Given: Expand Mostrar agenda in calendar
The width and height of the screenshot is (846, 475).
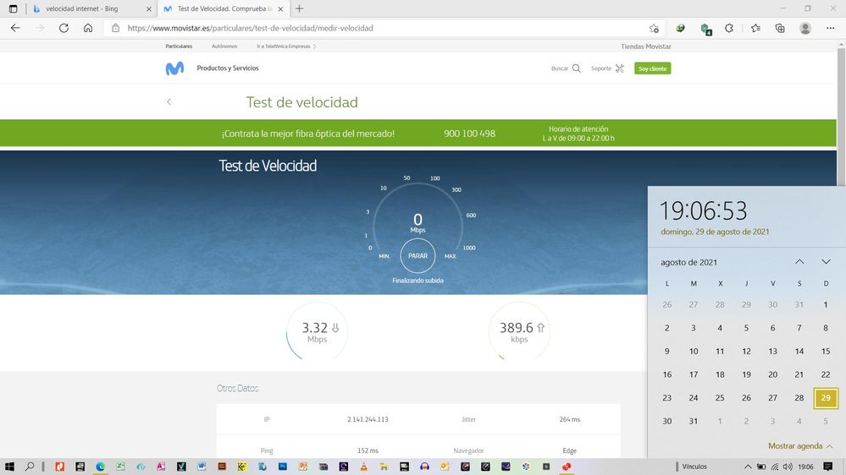Looking at the screenshot, I should coord(800,445).
